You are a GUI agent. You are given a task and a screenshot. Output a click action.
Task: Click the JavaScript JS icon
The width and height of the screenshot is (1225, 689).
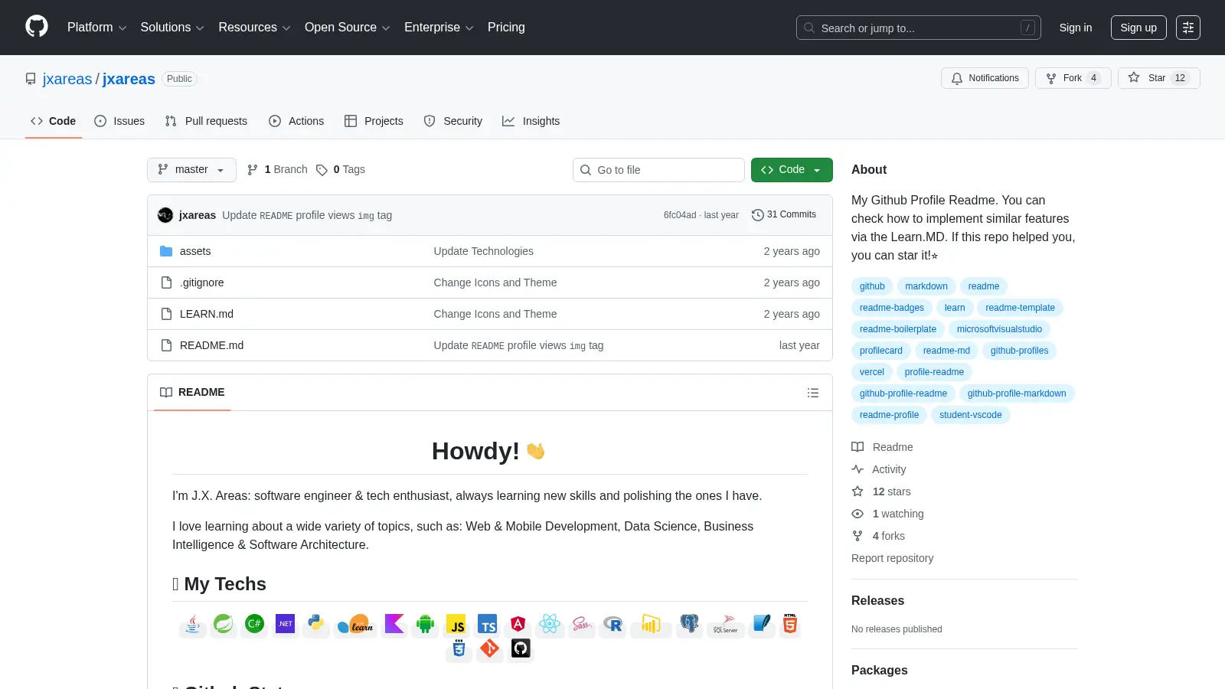pos(456,625)
